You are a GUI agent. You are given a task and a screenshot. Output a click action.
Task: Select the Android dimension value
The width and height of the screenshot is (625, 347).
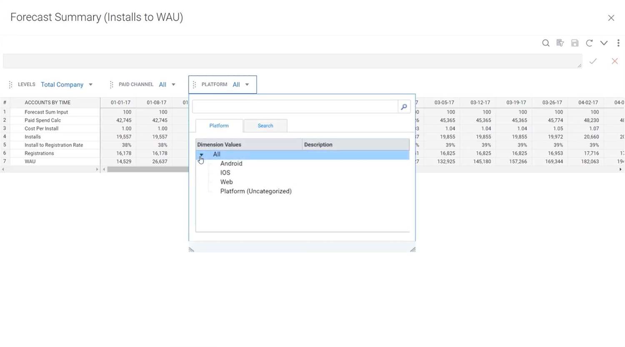(231, 163)
